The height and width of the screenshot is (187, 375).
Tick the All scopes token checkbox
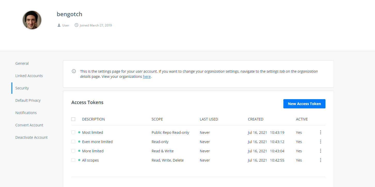[x=73, y=160]
